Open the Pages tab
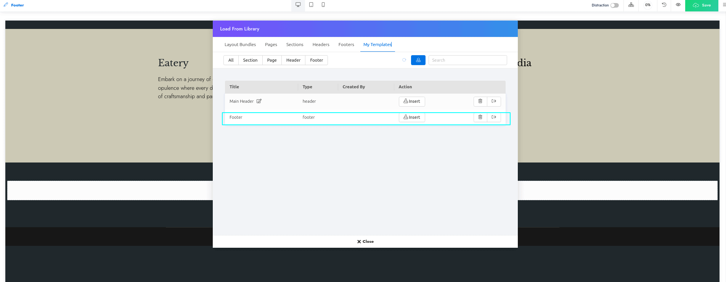The image size is (726, 282). (271, 45)
